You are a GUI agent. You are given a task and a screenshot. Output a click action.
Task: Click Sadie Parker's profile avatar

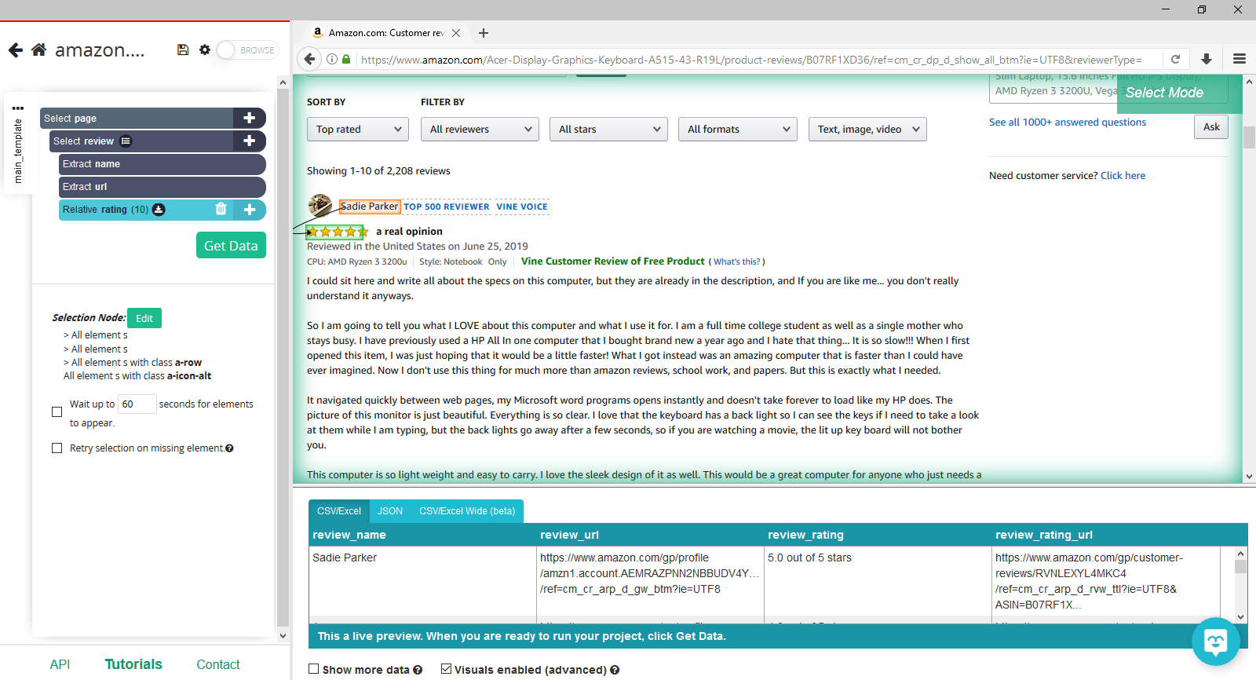(320, 206)
